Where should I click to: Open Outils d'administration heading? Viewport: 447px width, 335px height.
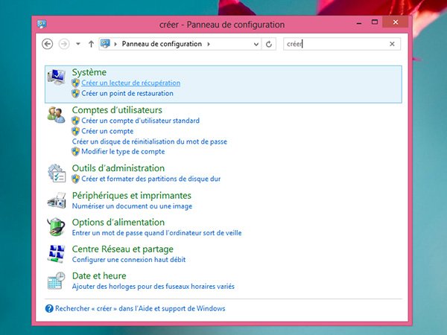click(x=118, y=168)
